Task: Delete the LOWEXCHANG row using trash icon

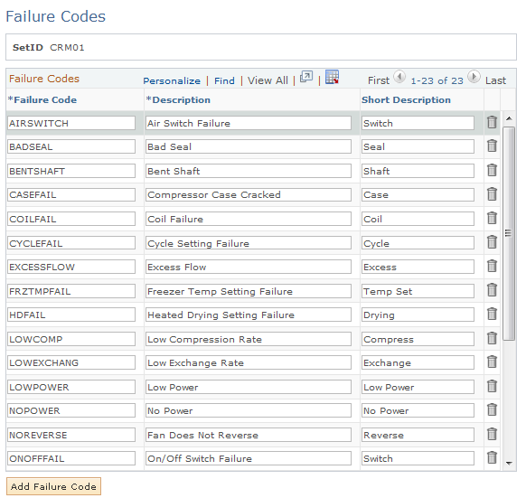Action: (x=492, y=362)
